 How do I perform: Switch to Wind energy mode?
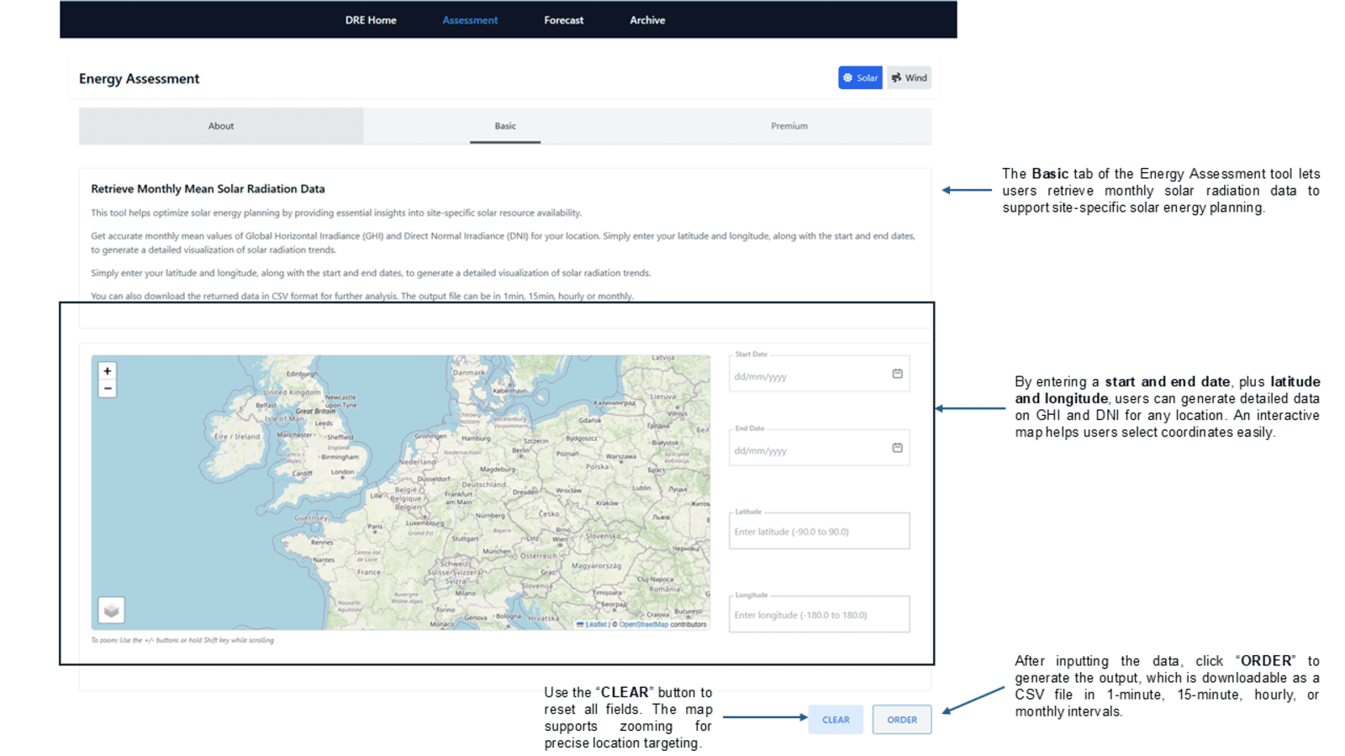coord(909,77)
